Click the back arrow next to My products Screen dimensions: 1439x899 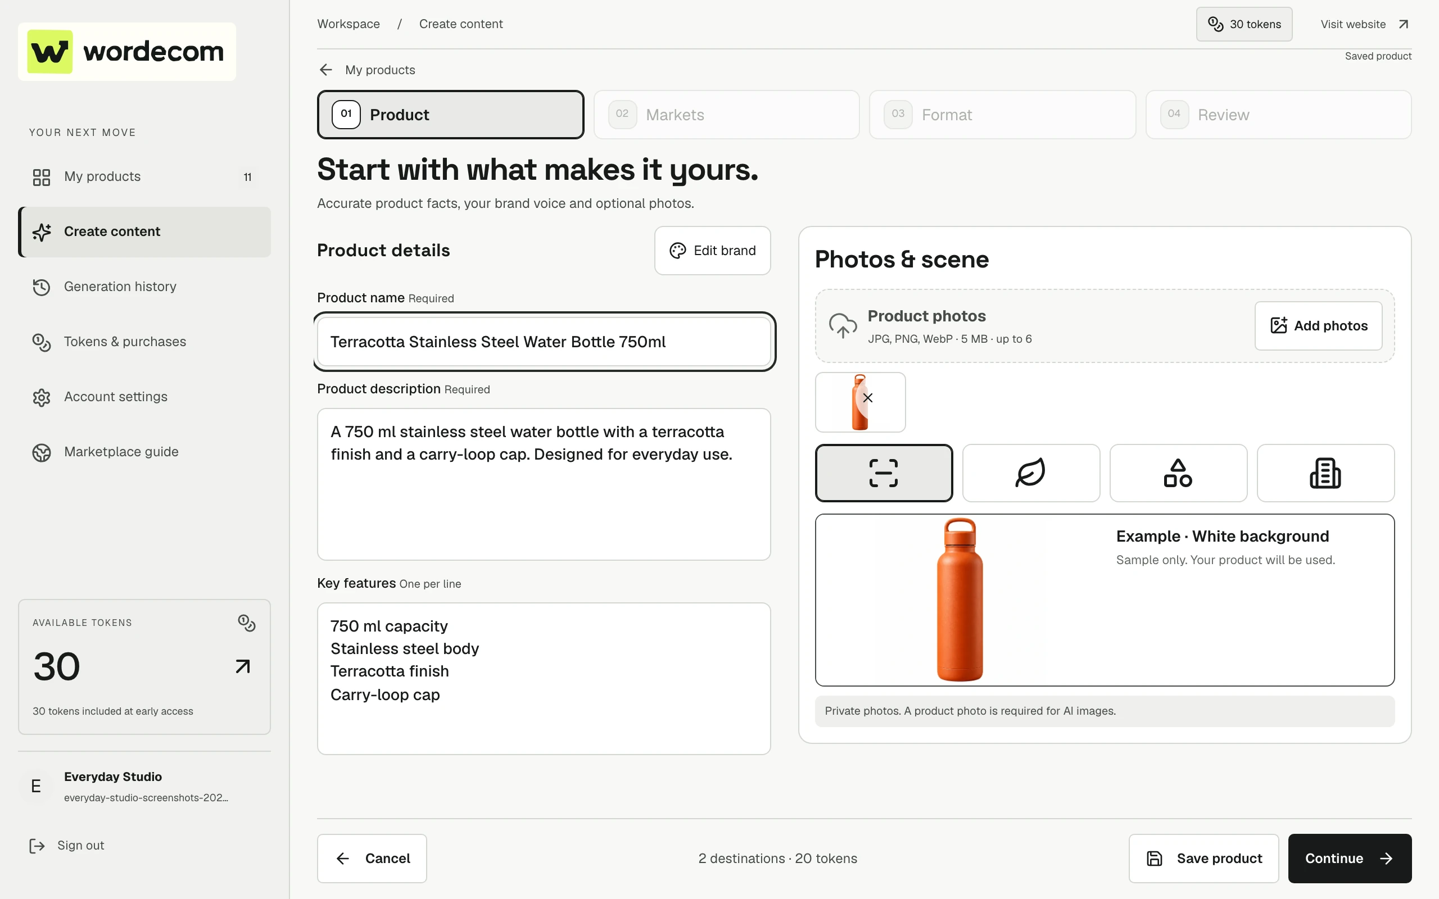[326, 70]
